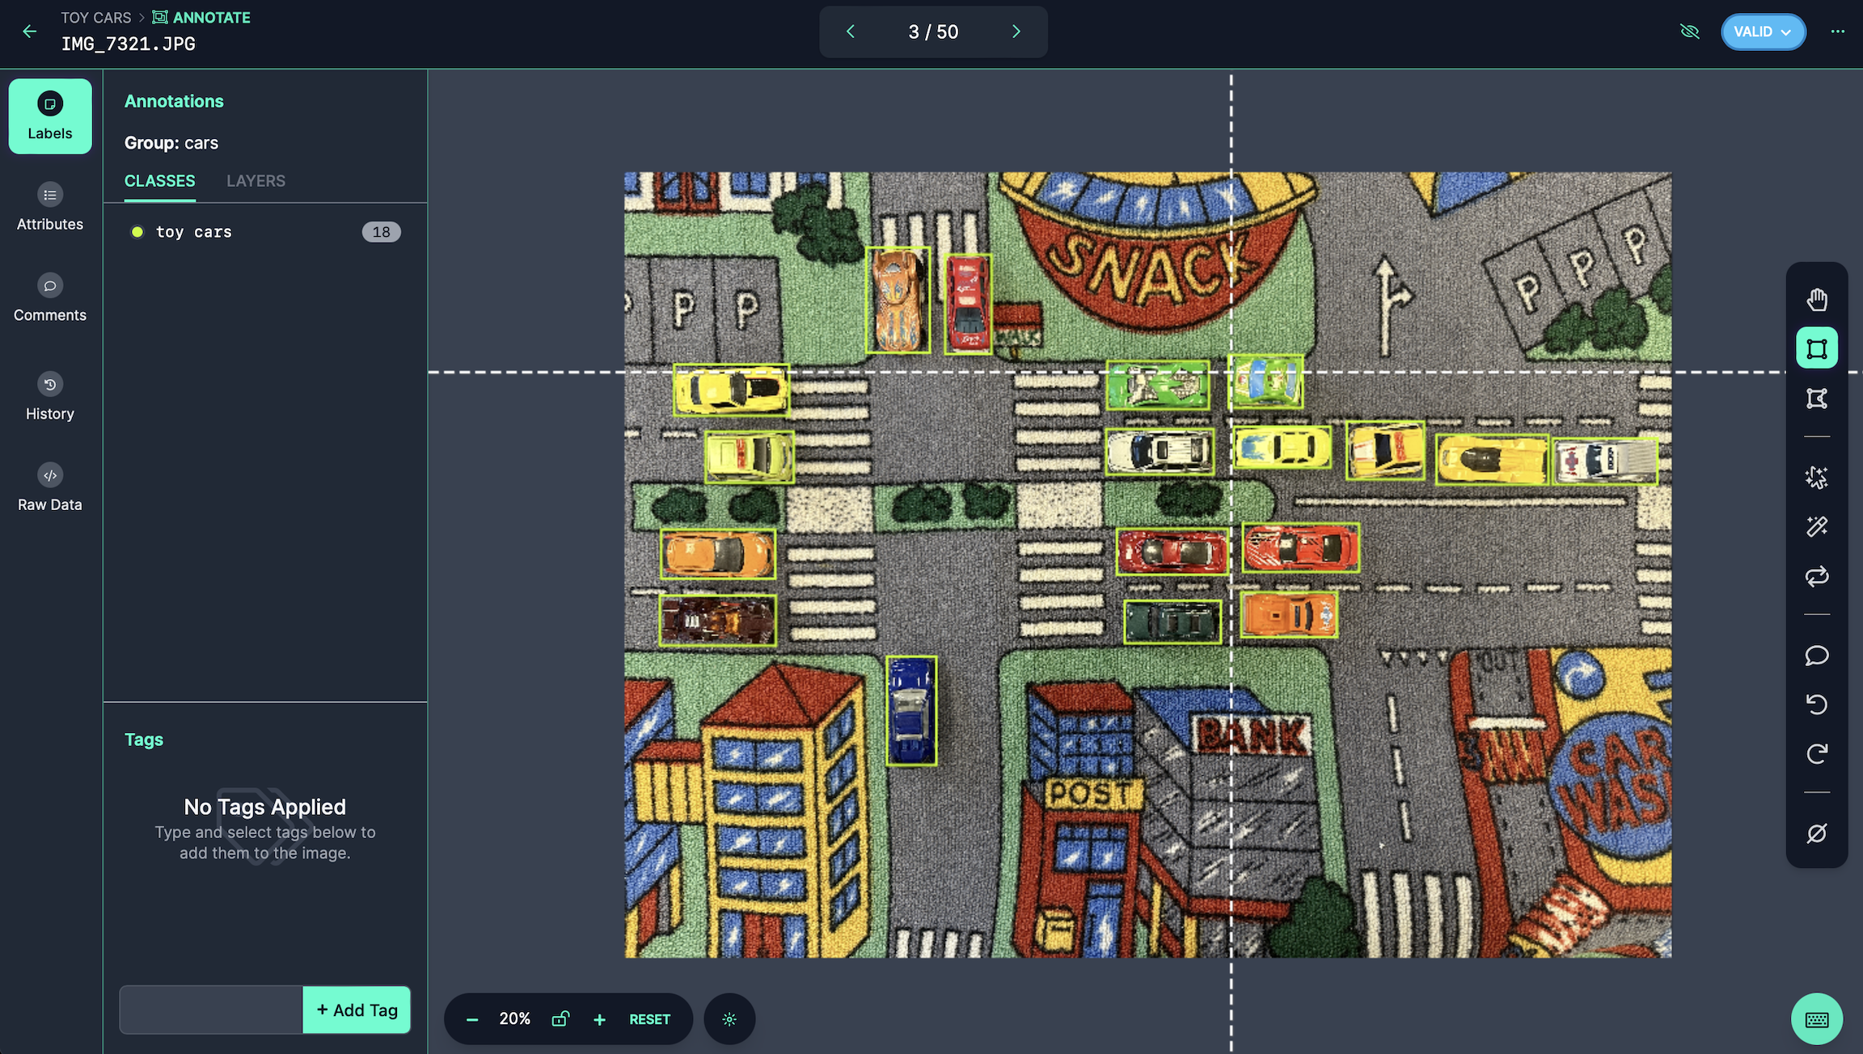Go to the next image
1863x1054 pixels.
[x=1016, y=32]
